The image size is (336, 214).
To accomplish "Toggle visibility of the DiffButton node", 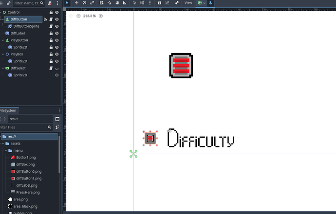I will click(x=57, y=19).
